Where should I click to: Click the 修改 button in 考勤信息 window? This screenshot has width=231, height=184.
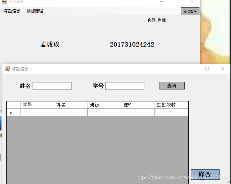click(205, 174)
